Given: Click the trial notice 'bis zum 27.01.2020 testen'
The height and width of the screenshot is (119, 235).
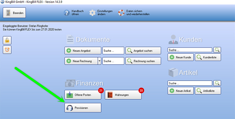Looking at the screenshot, I should point(47,30).
